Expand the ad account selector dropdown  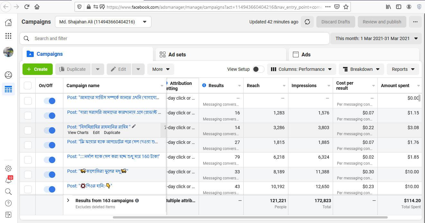pos(103,22)
